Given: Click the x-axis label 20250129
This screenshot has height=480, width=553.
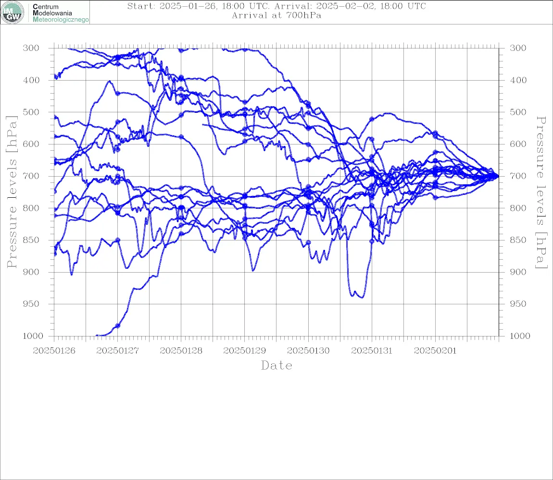Looking at the screenshot, I should 244,351.
